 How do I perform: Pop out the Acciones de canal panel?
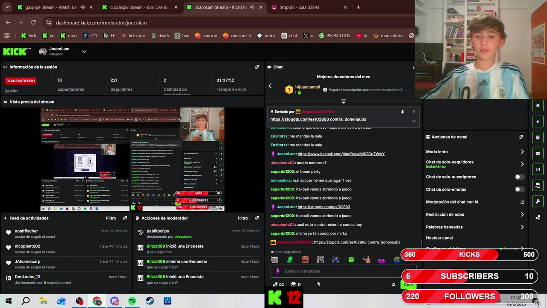click(x=521, y=137)
